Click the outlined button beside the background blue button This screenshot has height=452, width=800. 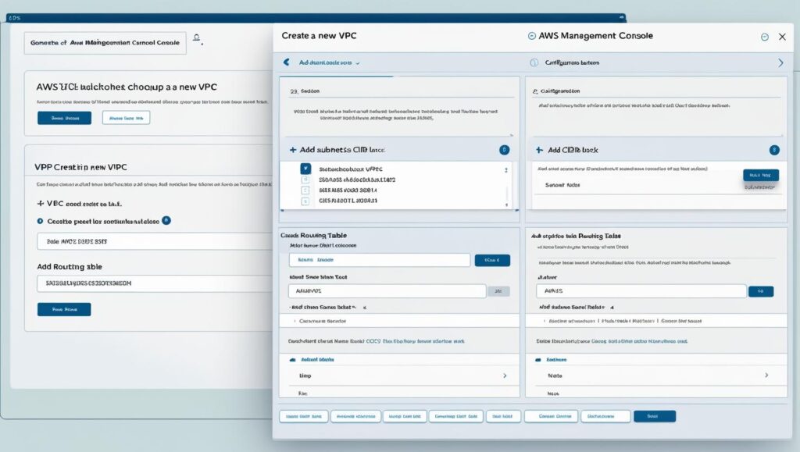tap(126, 118)
